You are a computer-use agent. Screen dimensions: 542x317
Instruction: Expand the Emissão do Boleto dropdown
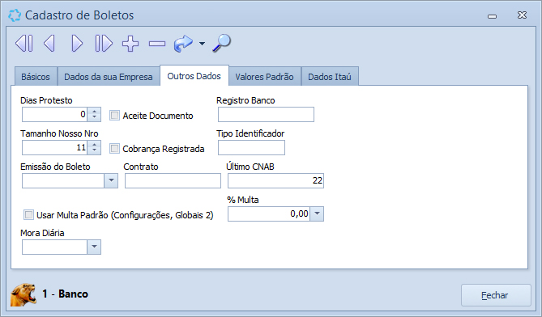tap(111, 180)
